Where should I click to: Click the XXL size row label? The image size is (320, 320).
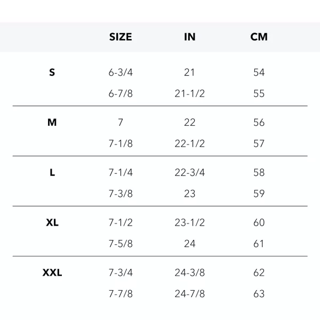coord(52,273)
